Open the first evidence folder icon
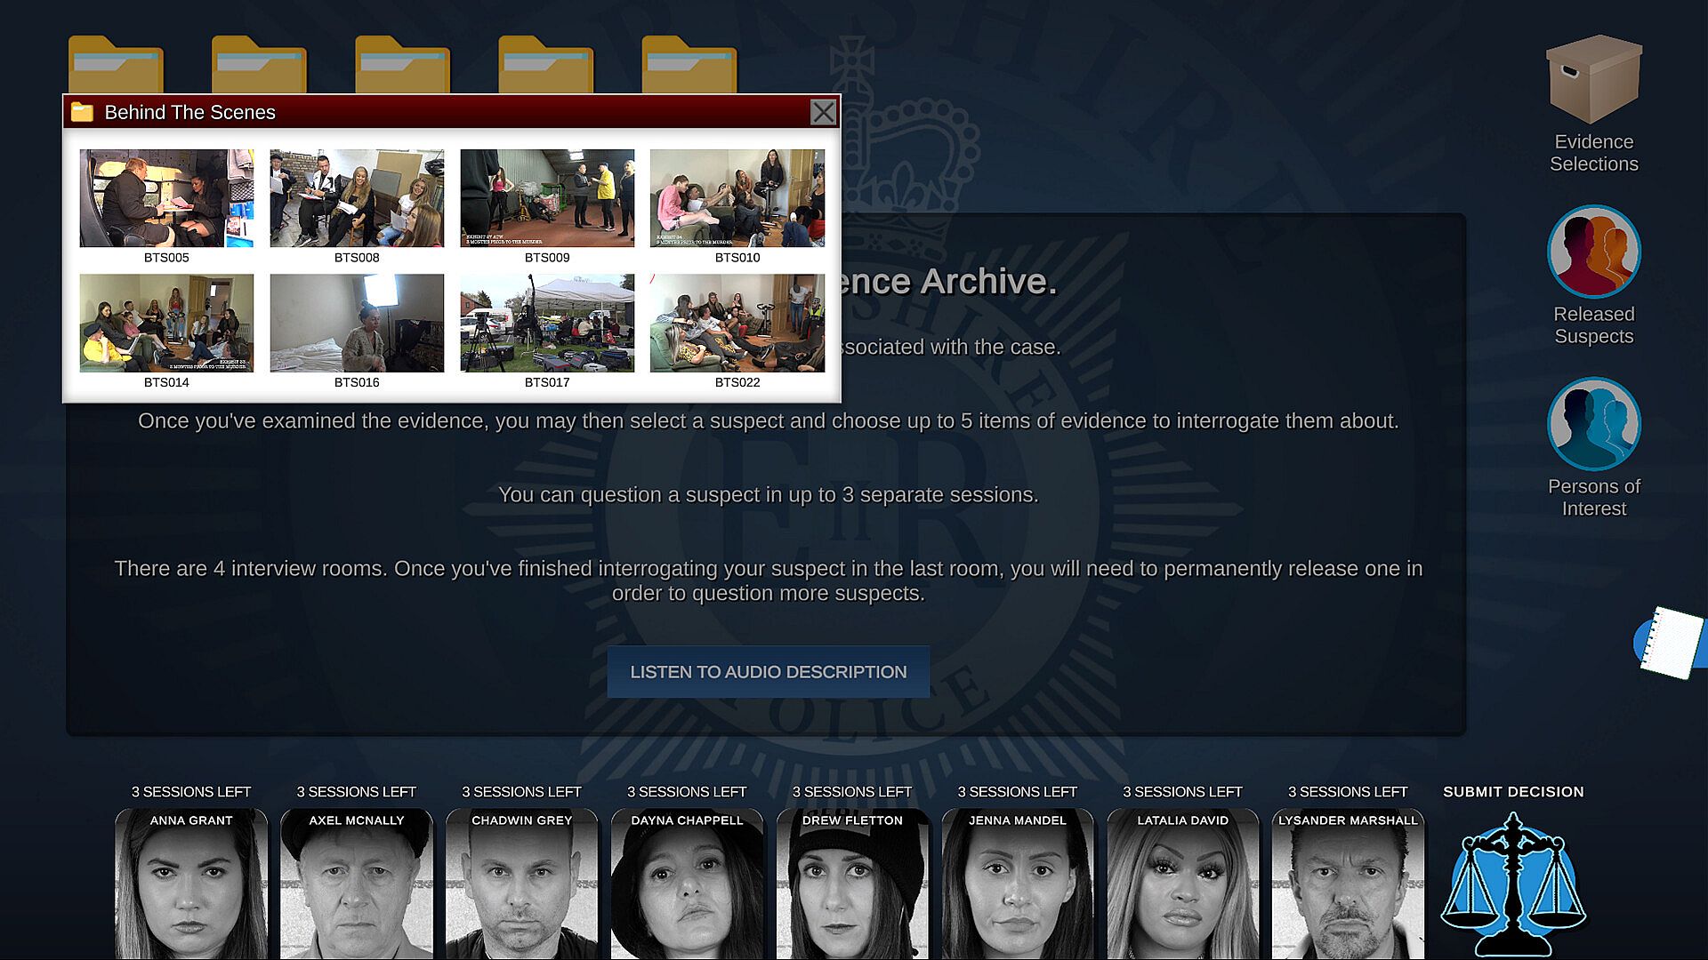The height and width of the screenshot is (960, 1708). point(116,66)
